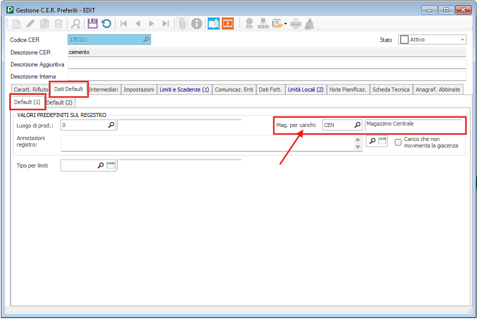Click the Save floppy disk icon
The image size is (477, 319).
tap(92, 23)
